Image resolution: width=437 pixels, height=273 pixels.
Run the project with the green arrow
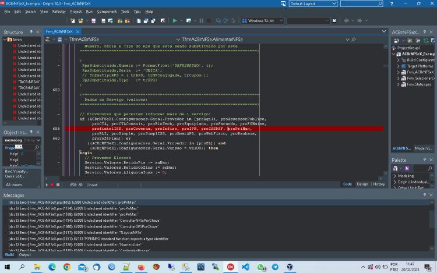coord(175,20)
